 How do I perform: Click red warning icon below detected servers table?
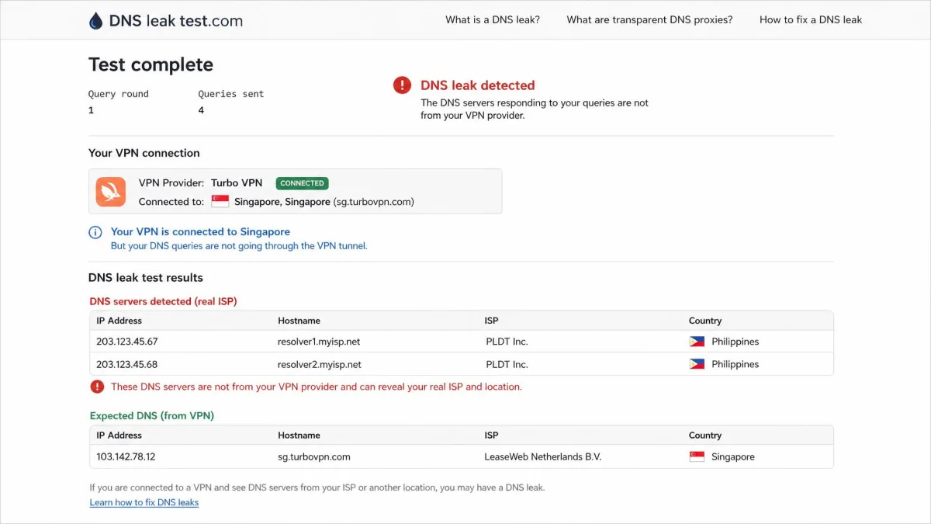[x=97, y=387]
